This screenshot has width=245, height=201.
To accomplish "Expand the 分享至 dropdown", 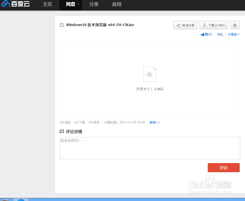I will point(234,34).
